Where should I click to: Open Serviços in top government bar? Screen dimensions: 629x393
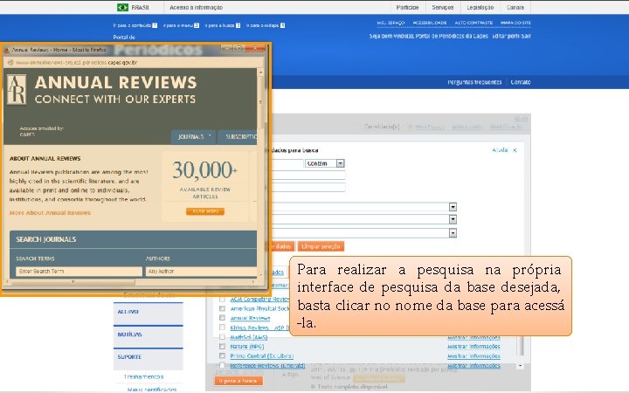(442, 7)
